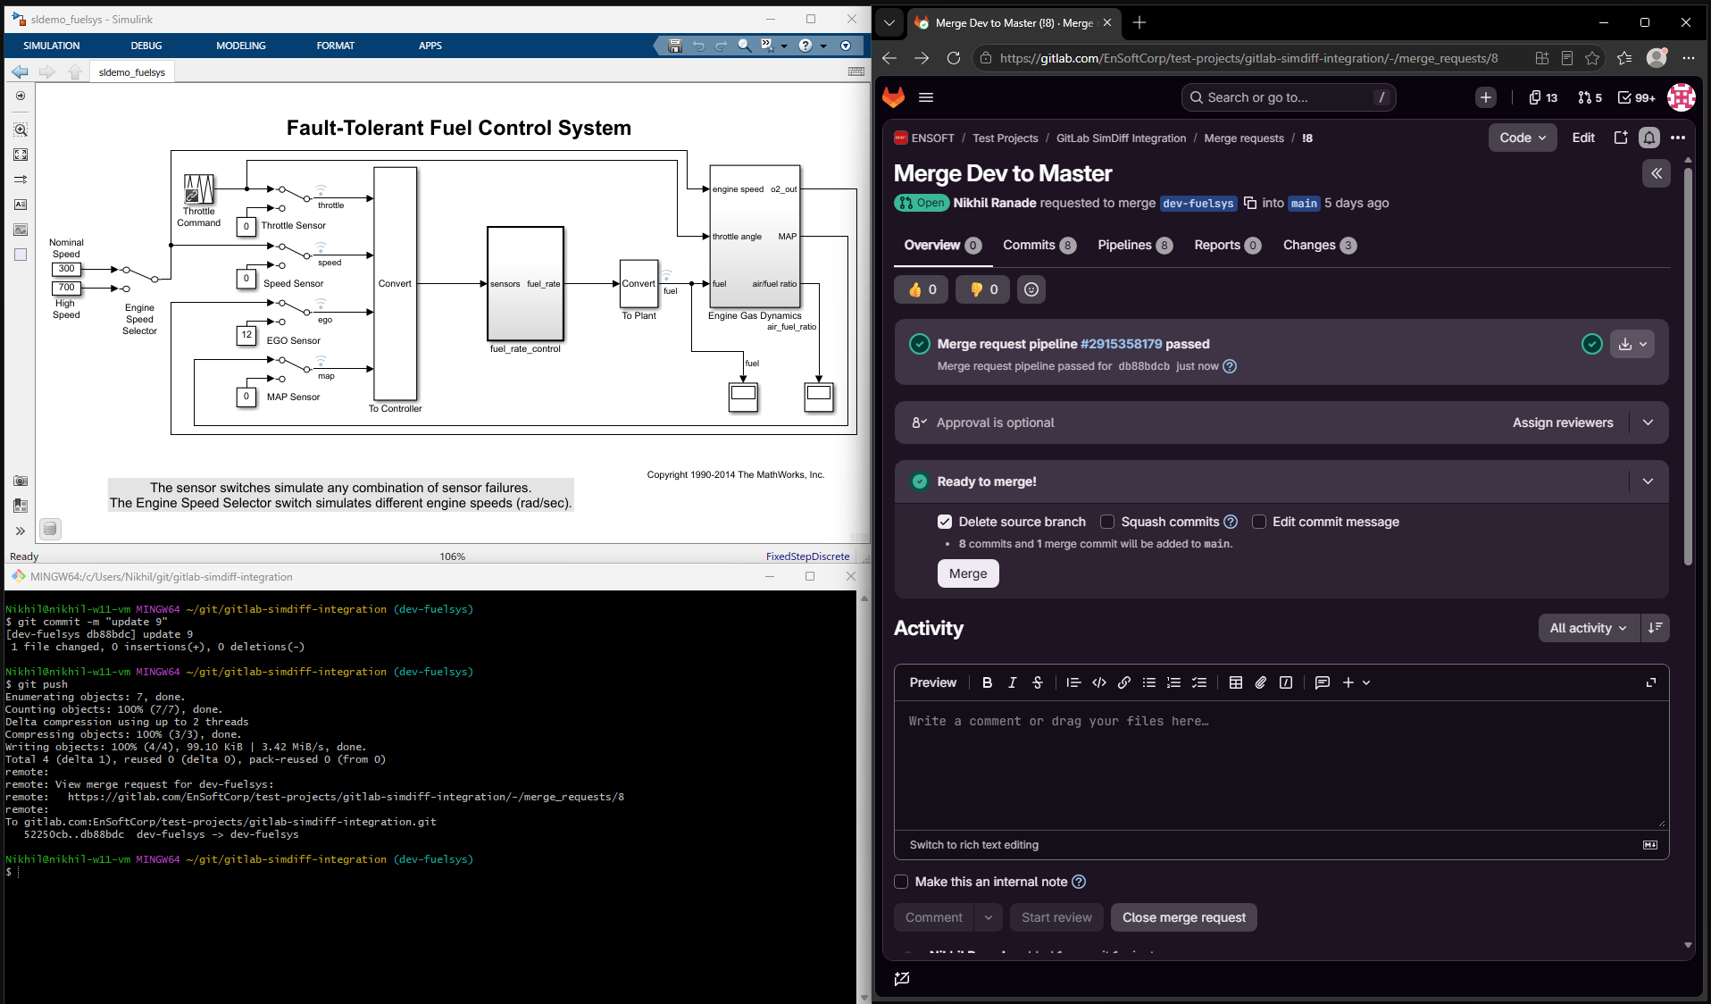The image size is (1711, 1004).
Task: Open the Simulink quick-access search magnifier
Action: 744,46
